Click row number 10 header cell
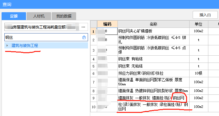219x116 pixels. (x=94, y=107)
